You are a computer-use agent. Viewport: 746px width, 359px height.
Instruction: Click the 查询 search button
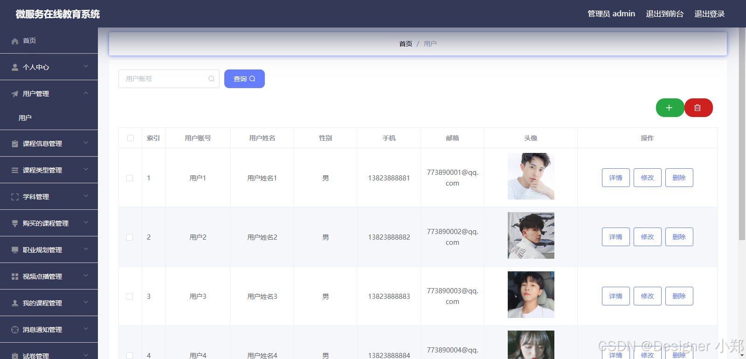click(244, 79)
